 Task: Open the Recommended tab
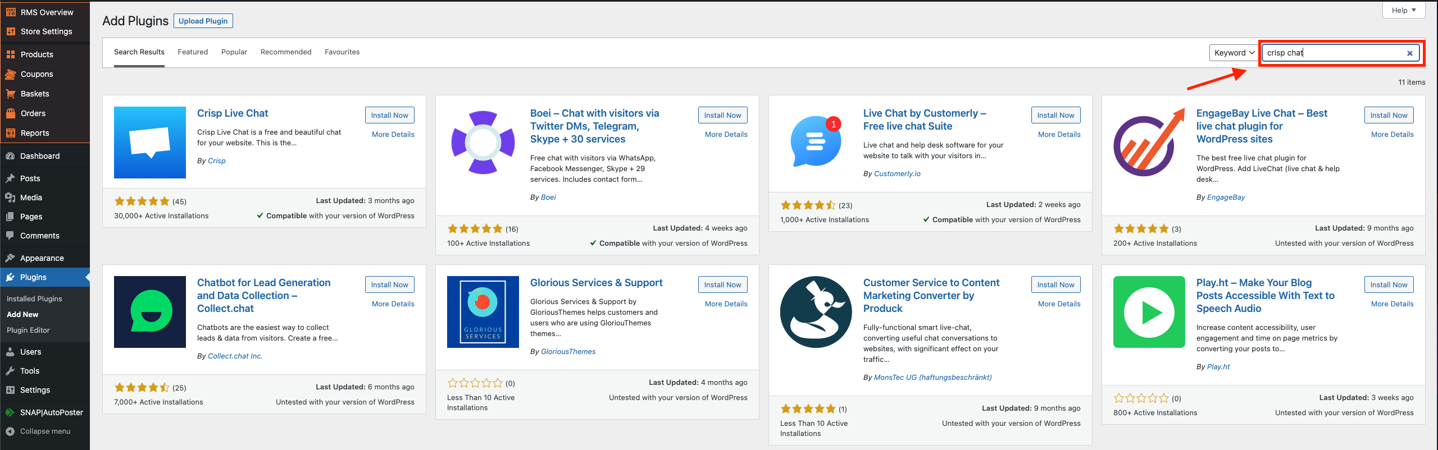(286, 52)
